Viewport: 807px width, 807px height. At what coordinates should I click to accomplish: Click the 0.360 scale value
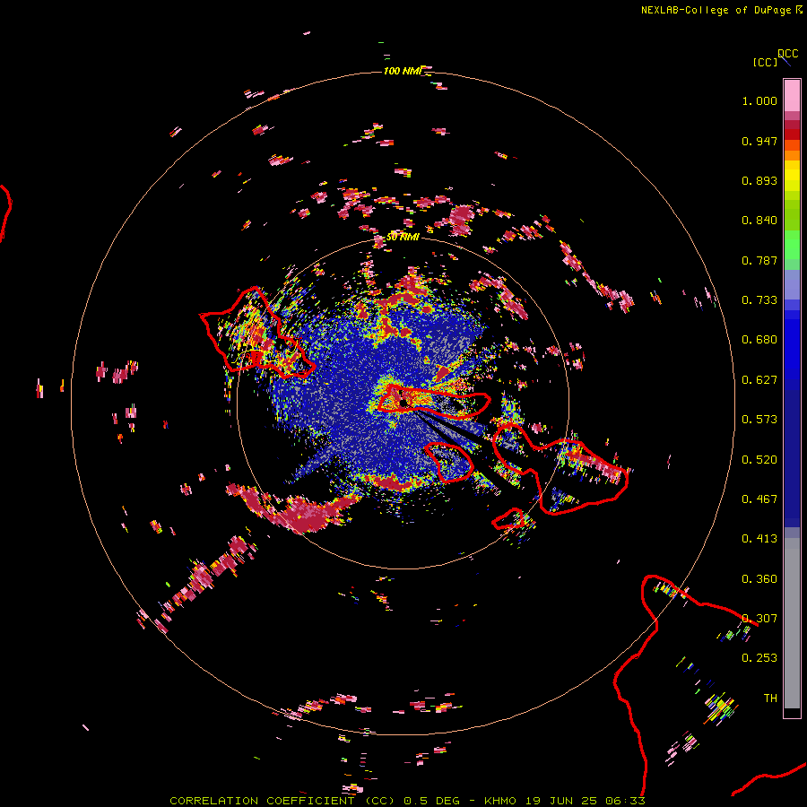pyautogui.click(x=759, y=579)
